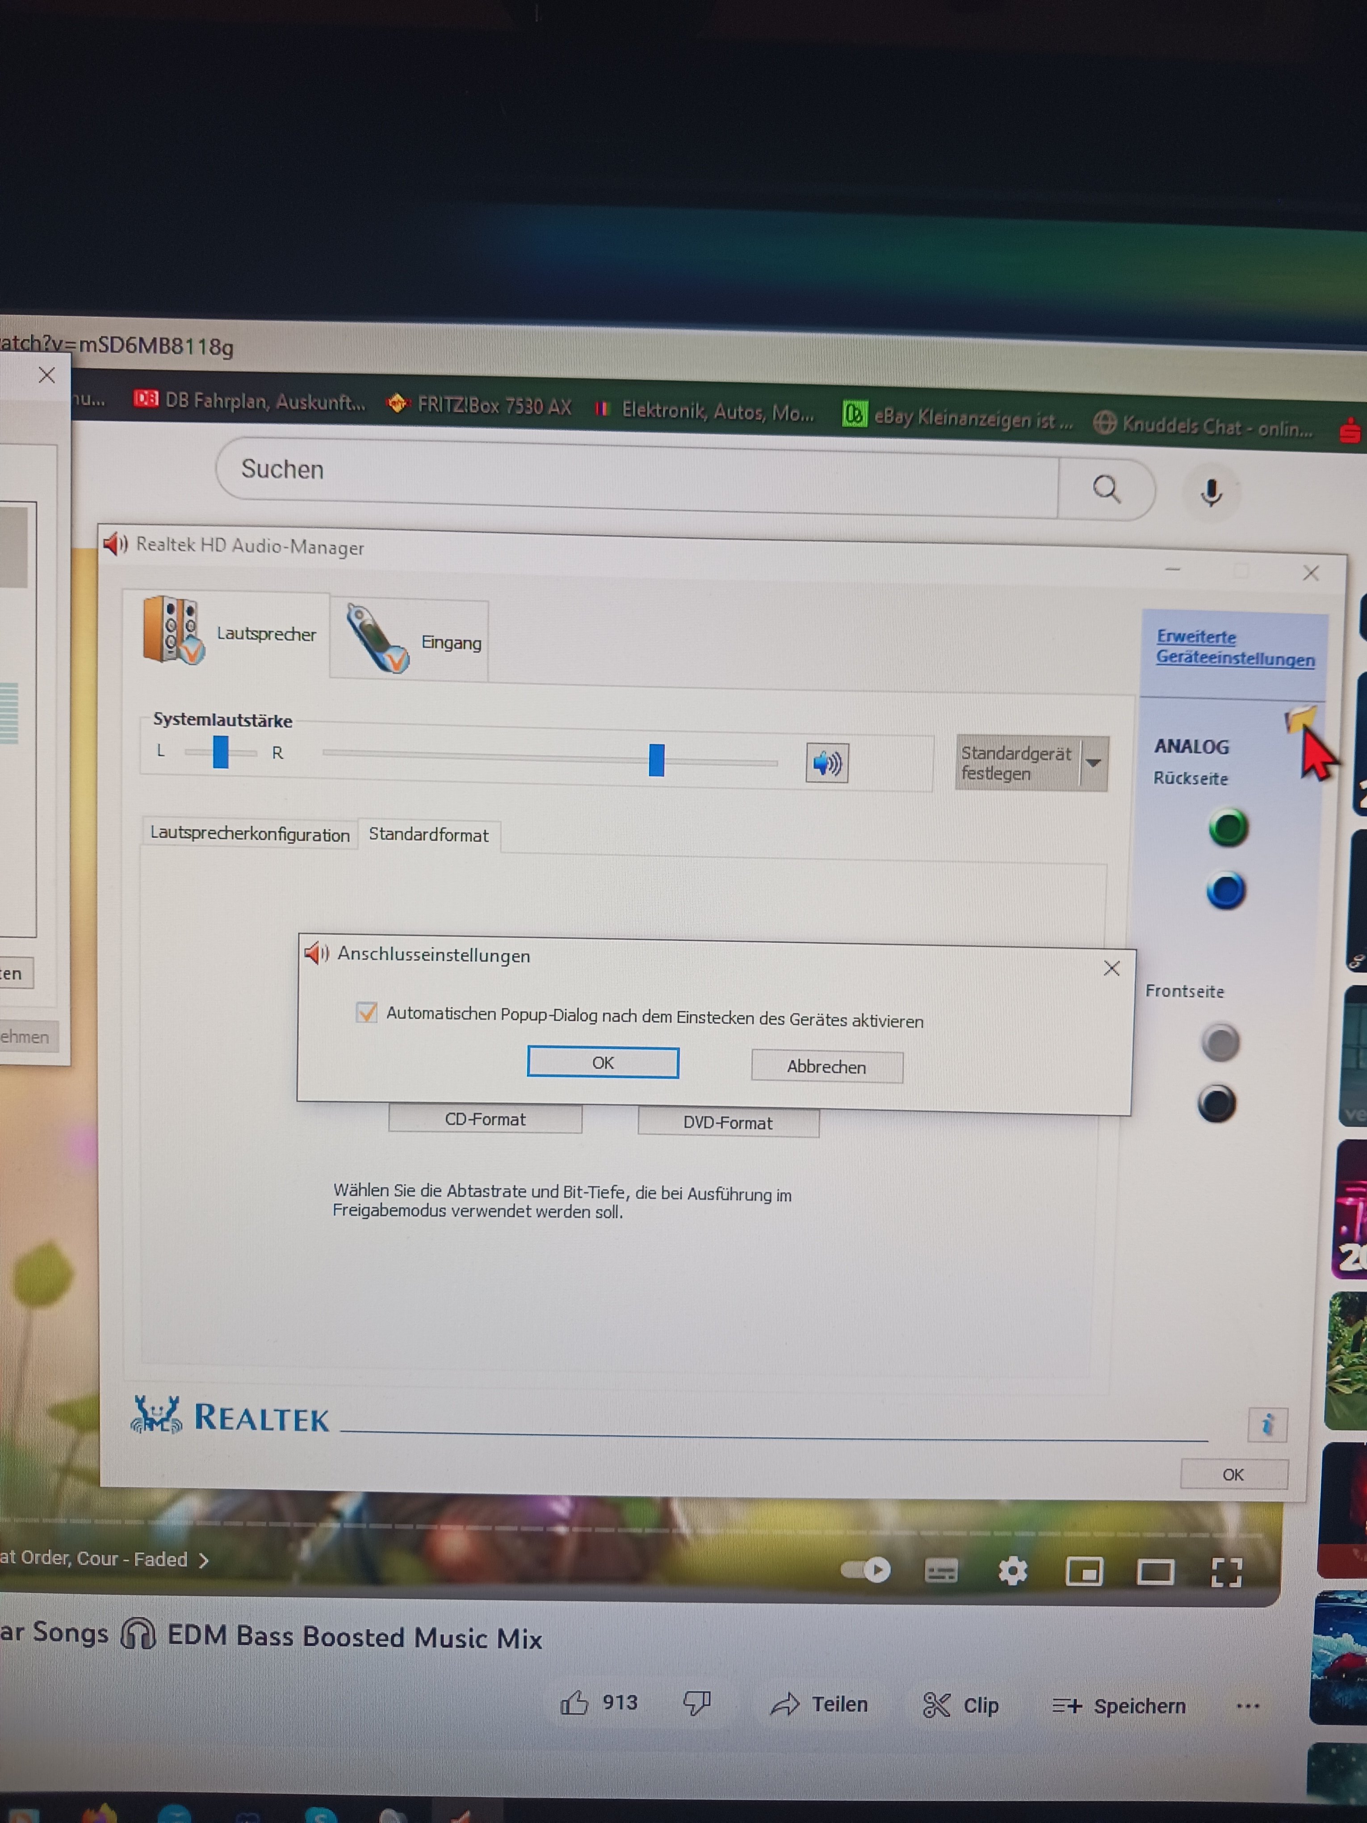
Task: Click the information icon near Realtek logo
Action: (1266, 1424)
